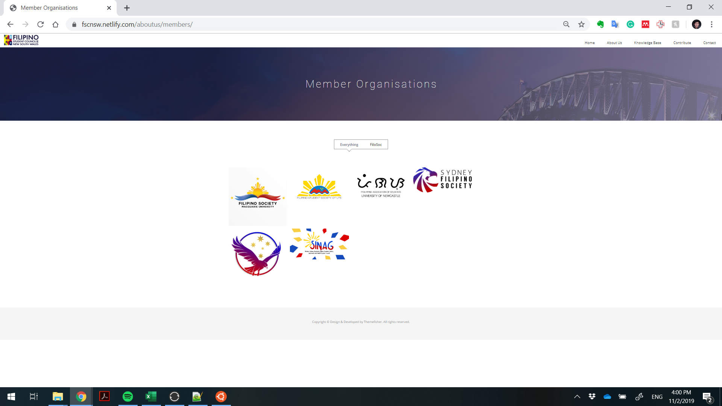Screen dimensions: 722x406
Task: Click the browser forward arrow
Action: (25, 24)
